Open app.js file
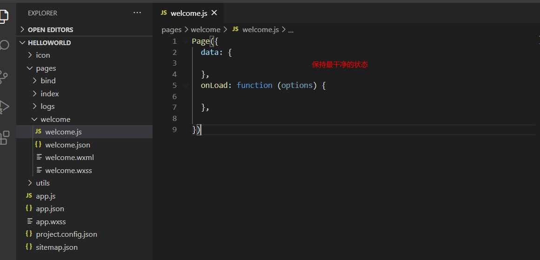The height and width of the screenshot is (260, 540). tap(84, 196)
